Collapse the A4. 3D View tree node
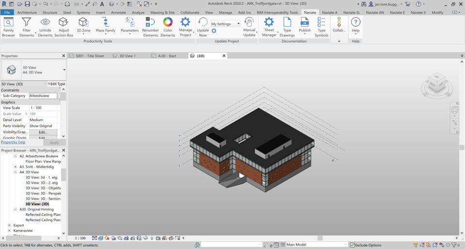Image resolution: width=465 pixels, height=249 pixels. [15, 172]
